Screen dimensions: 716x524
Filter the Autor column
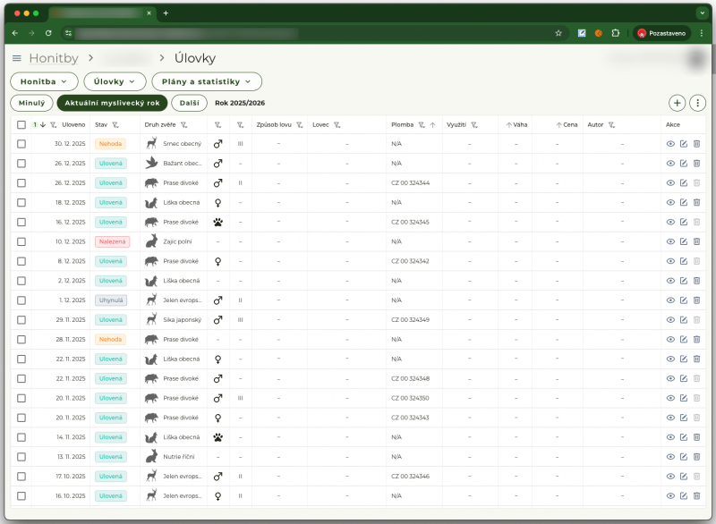(x=611, y=125)
